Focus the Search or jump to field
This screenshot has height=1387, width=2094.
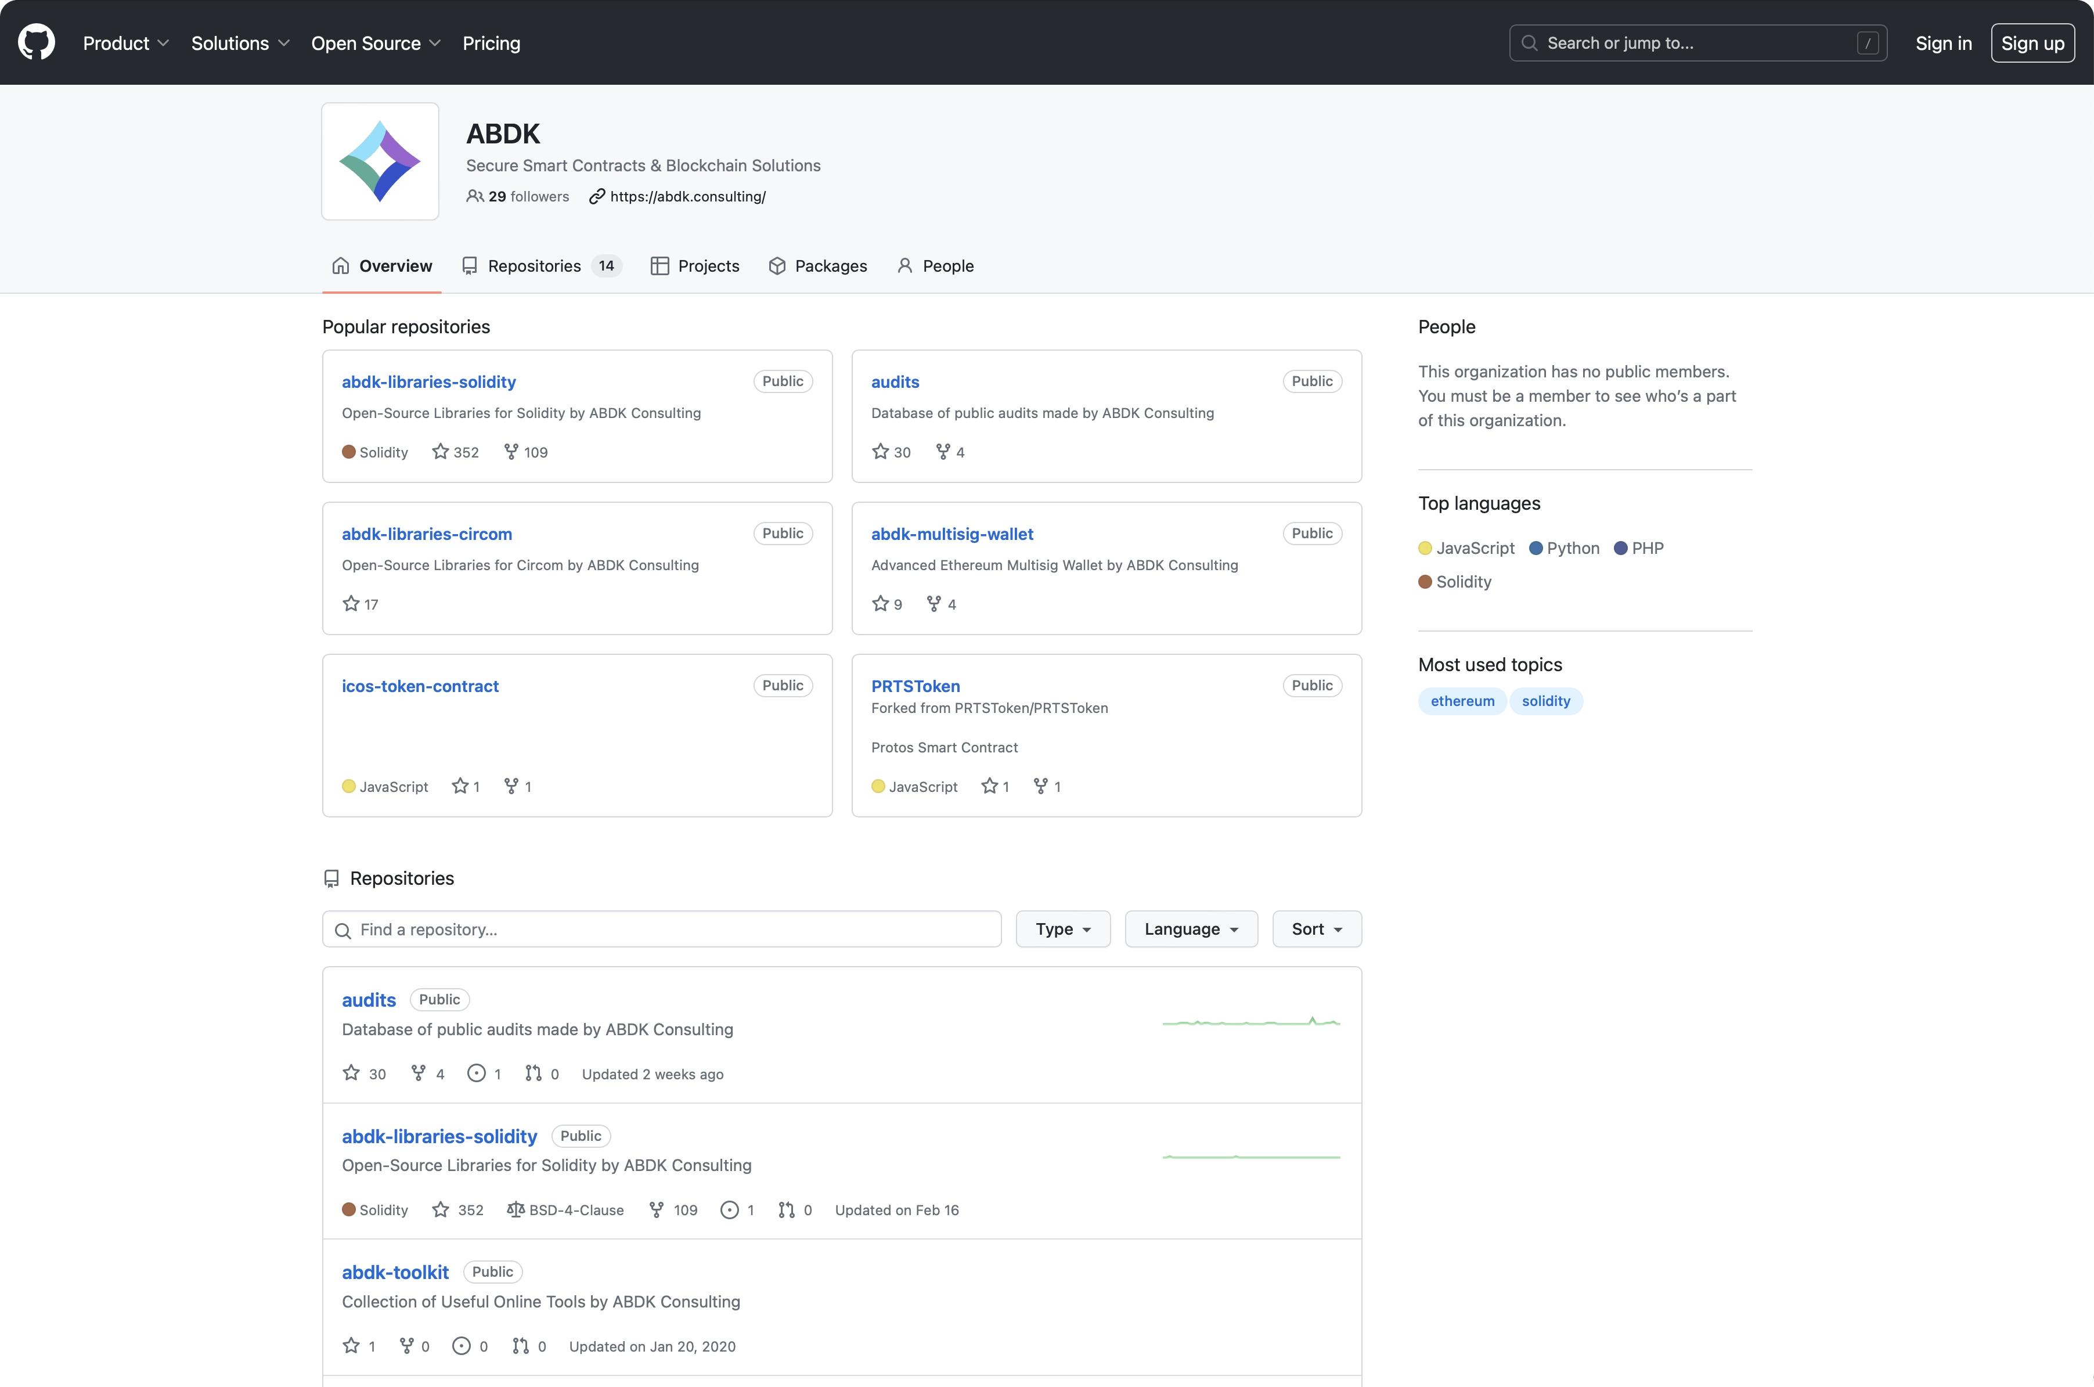click(x=1698, y=42)
